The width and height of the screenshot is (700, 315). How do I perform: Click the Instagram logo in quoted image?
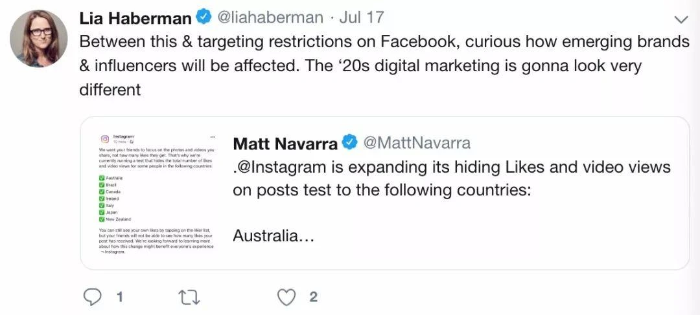[104, 138]
